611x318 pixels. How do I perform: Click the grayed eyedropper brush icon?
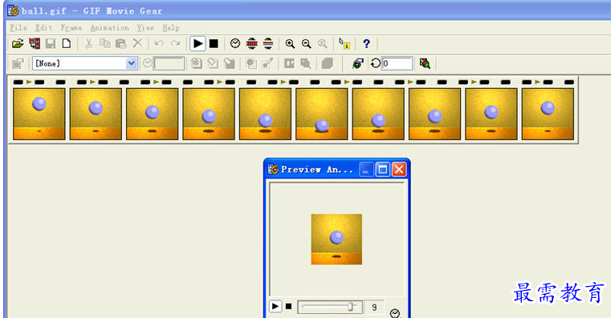click(x=267, y=63)
